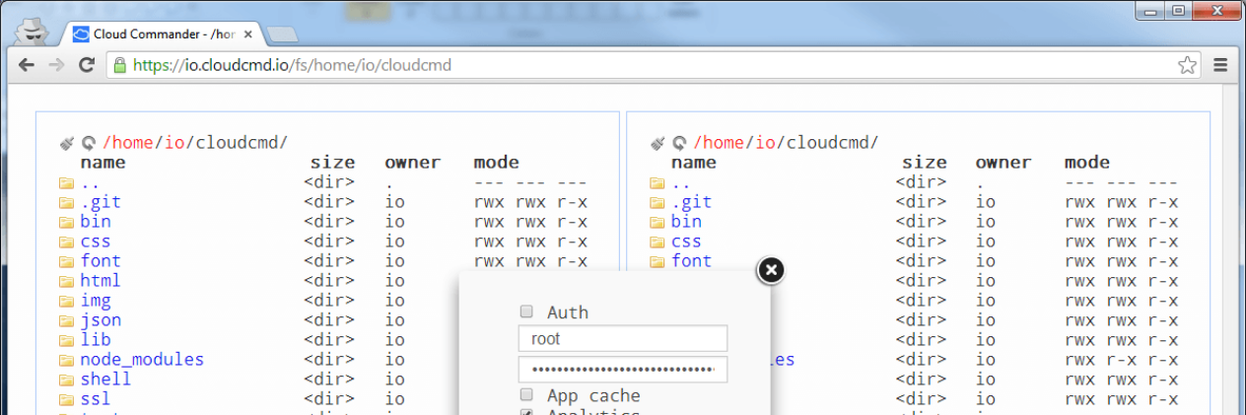Image resolution: width=1246 pixels, height=415 pixels.
Task: Open a new browser tab
Action: (283, 35)
